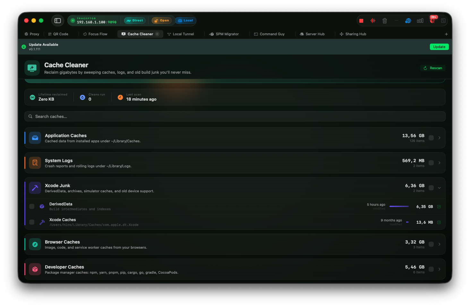Click the trash can icon in the top toolbar

click(385, 21)
